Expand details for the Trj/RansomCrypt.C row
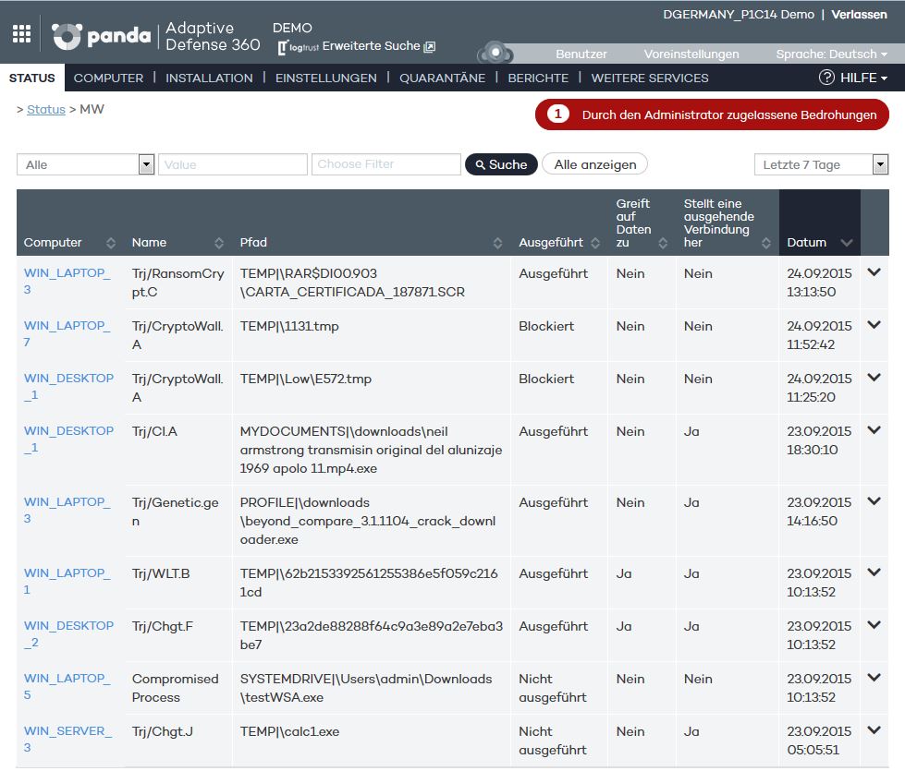This screenshot has height=771, width=905. (x=874, y=272)
